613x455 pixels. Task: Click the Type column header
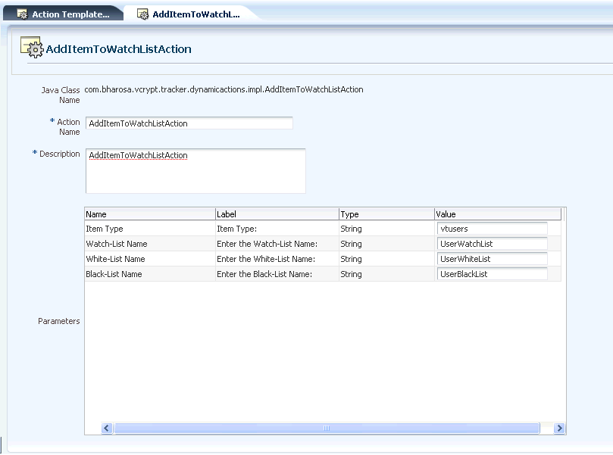(383, 213)
